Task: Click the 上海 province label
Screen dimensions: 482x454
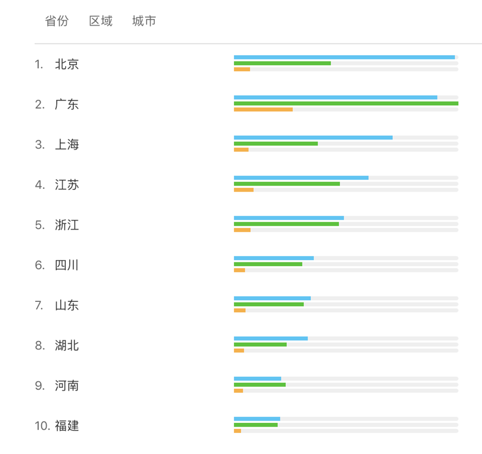Action: [67, 144]
